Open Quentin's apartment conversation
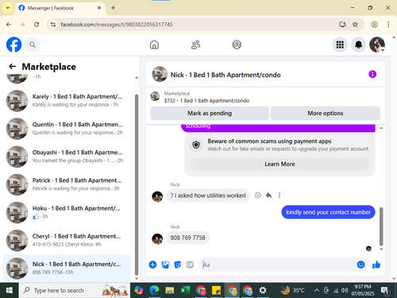The width and height of the screenshot is (397, 298). pos(67,129)
